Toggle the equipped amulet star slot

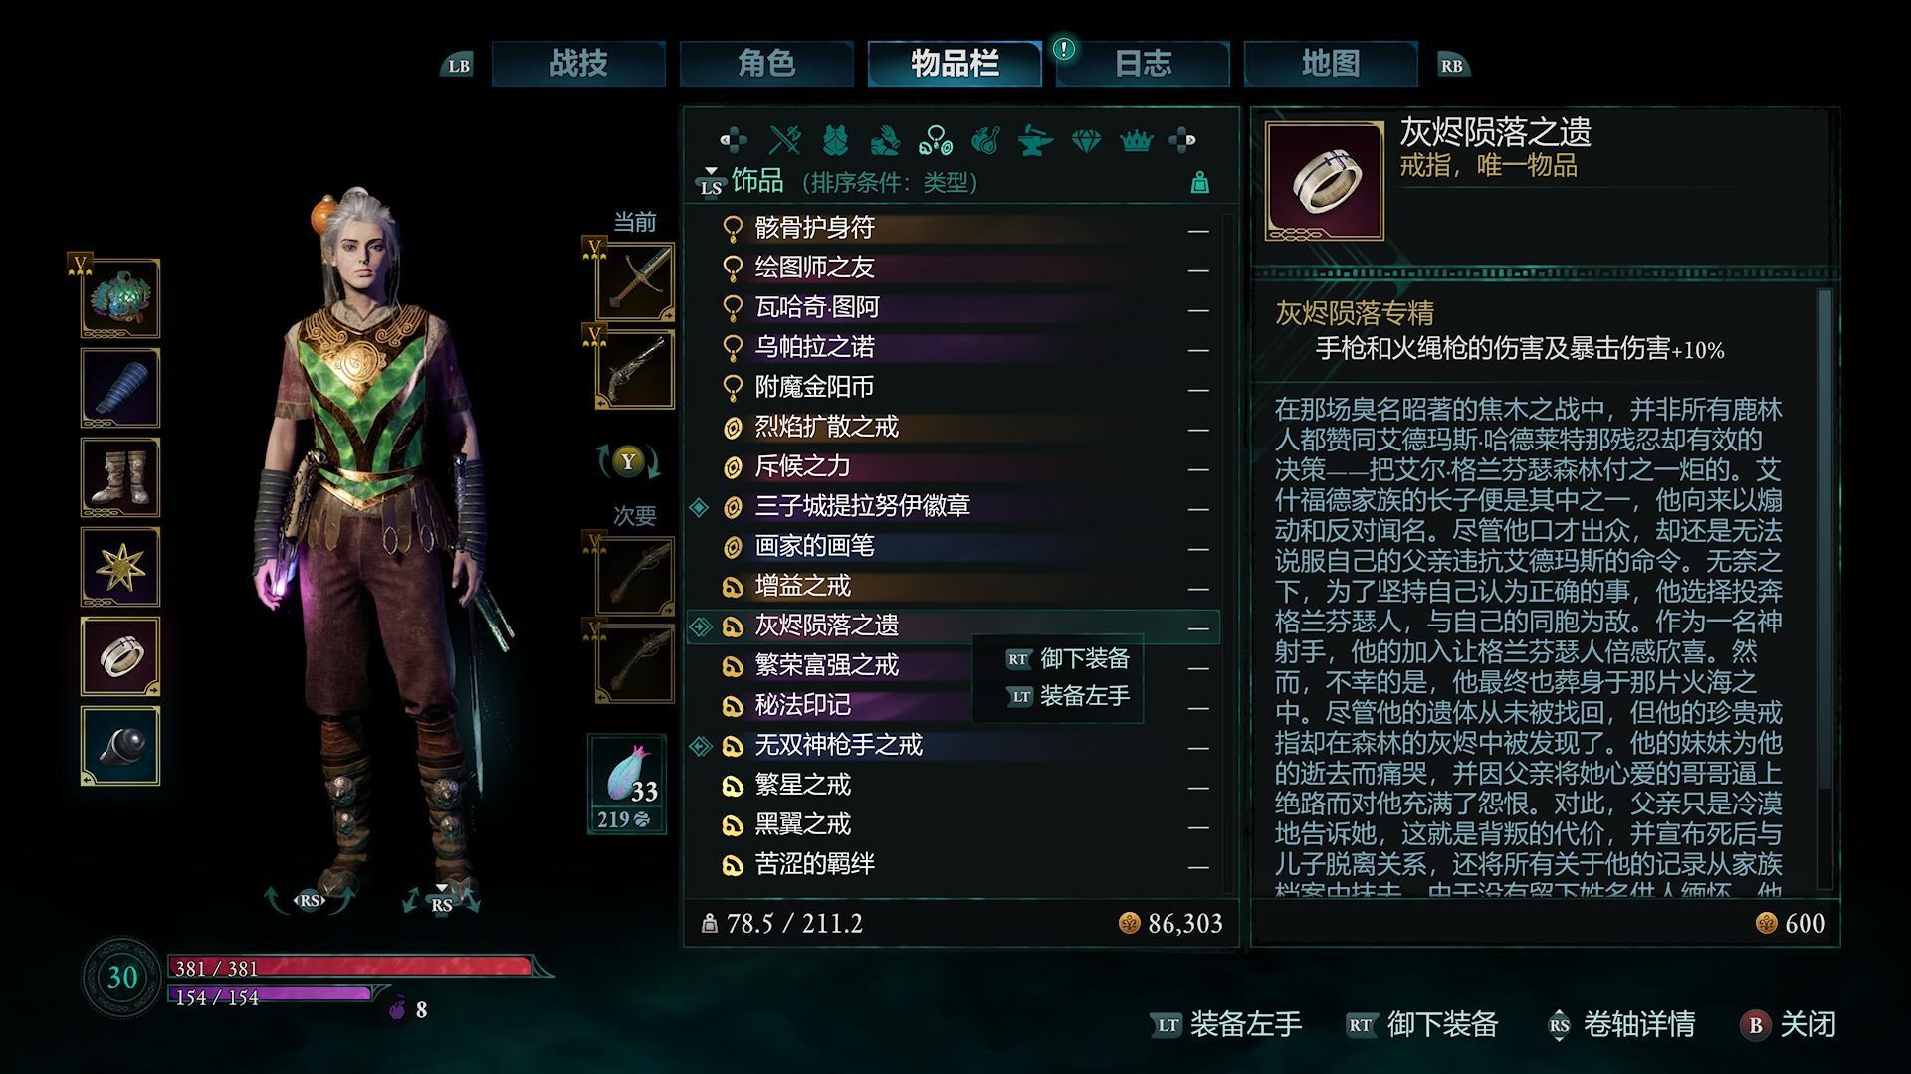120,567
